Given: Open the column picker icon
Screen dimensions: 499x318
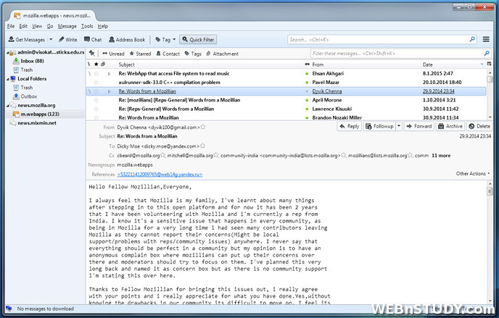Looking at the screenshot, I should tap(489, 64).
